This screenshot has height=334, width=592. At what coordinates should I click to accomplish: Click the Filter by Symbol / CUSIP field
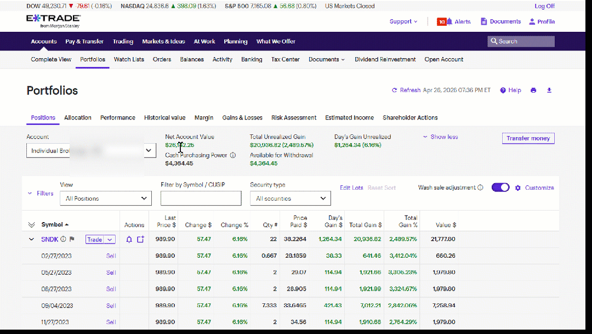[201, 199]
